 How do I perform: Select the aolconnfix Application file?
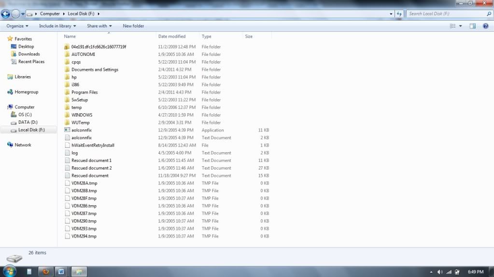(81, 130)
